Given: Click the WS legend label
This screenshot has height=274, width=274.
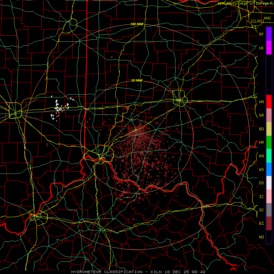Looking at the screenshot, I should [x=261, y=169].
